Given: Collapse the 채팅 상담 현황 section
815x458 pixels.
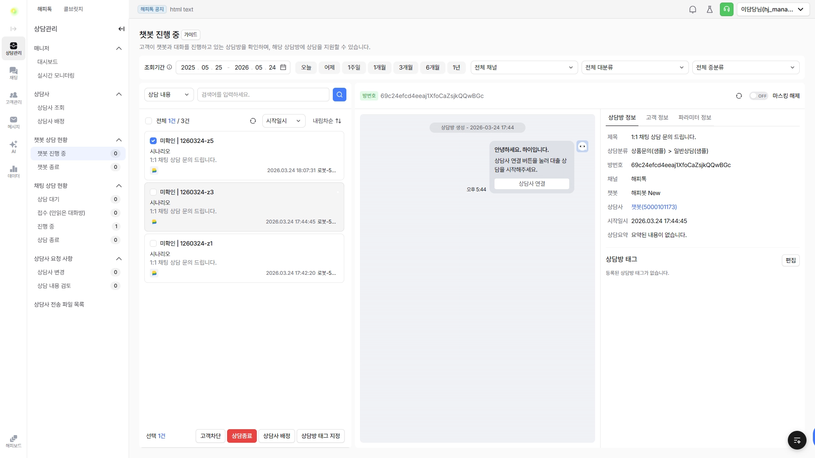Looking at the screenshot, I should click(x=119, y=186).
